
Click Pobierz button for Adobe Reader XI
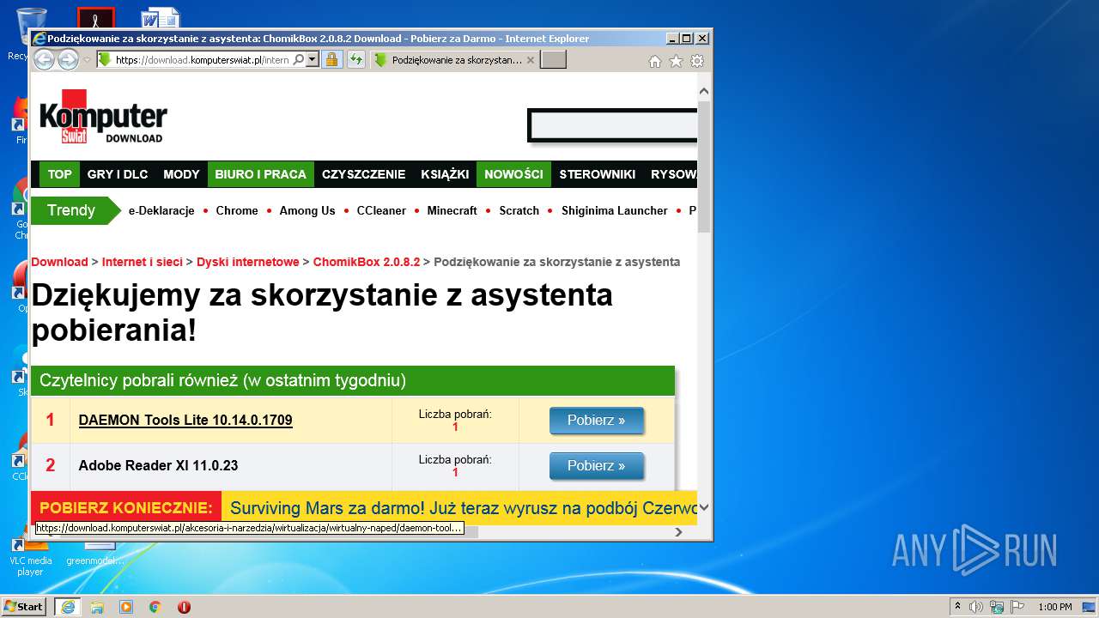(597, 466)
